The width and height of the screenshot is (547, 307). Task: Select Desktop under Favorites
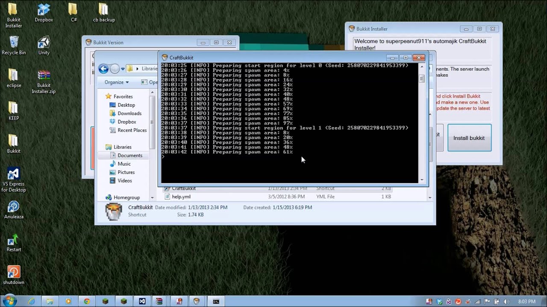122,105
